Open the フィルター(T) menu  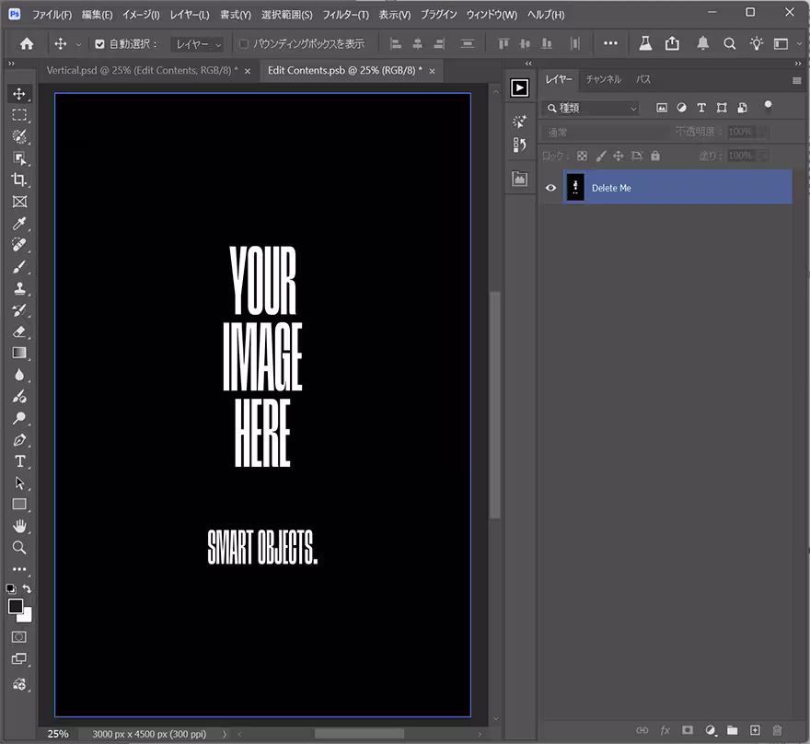click(345, 16)
